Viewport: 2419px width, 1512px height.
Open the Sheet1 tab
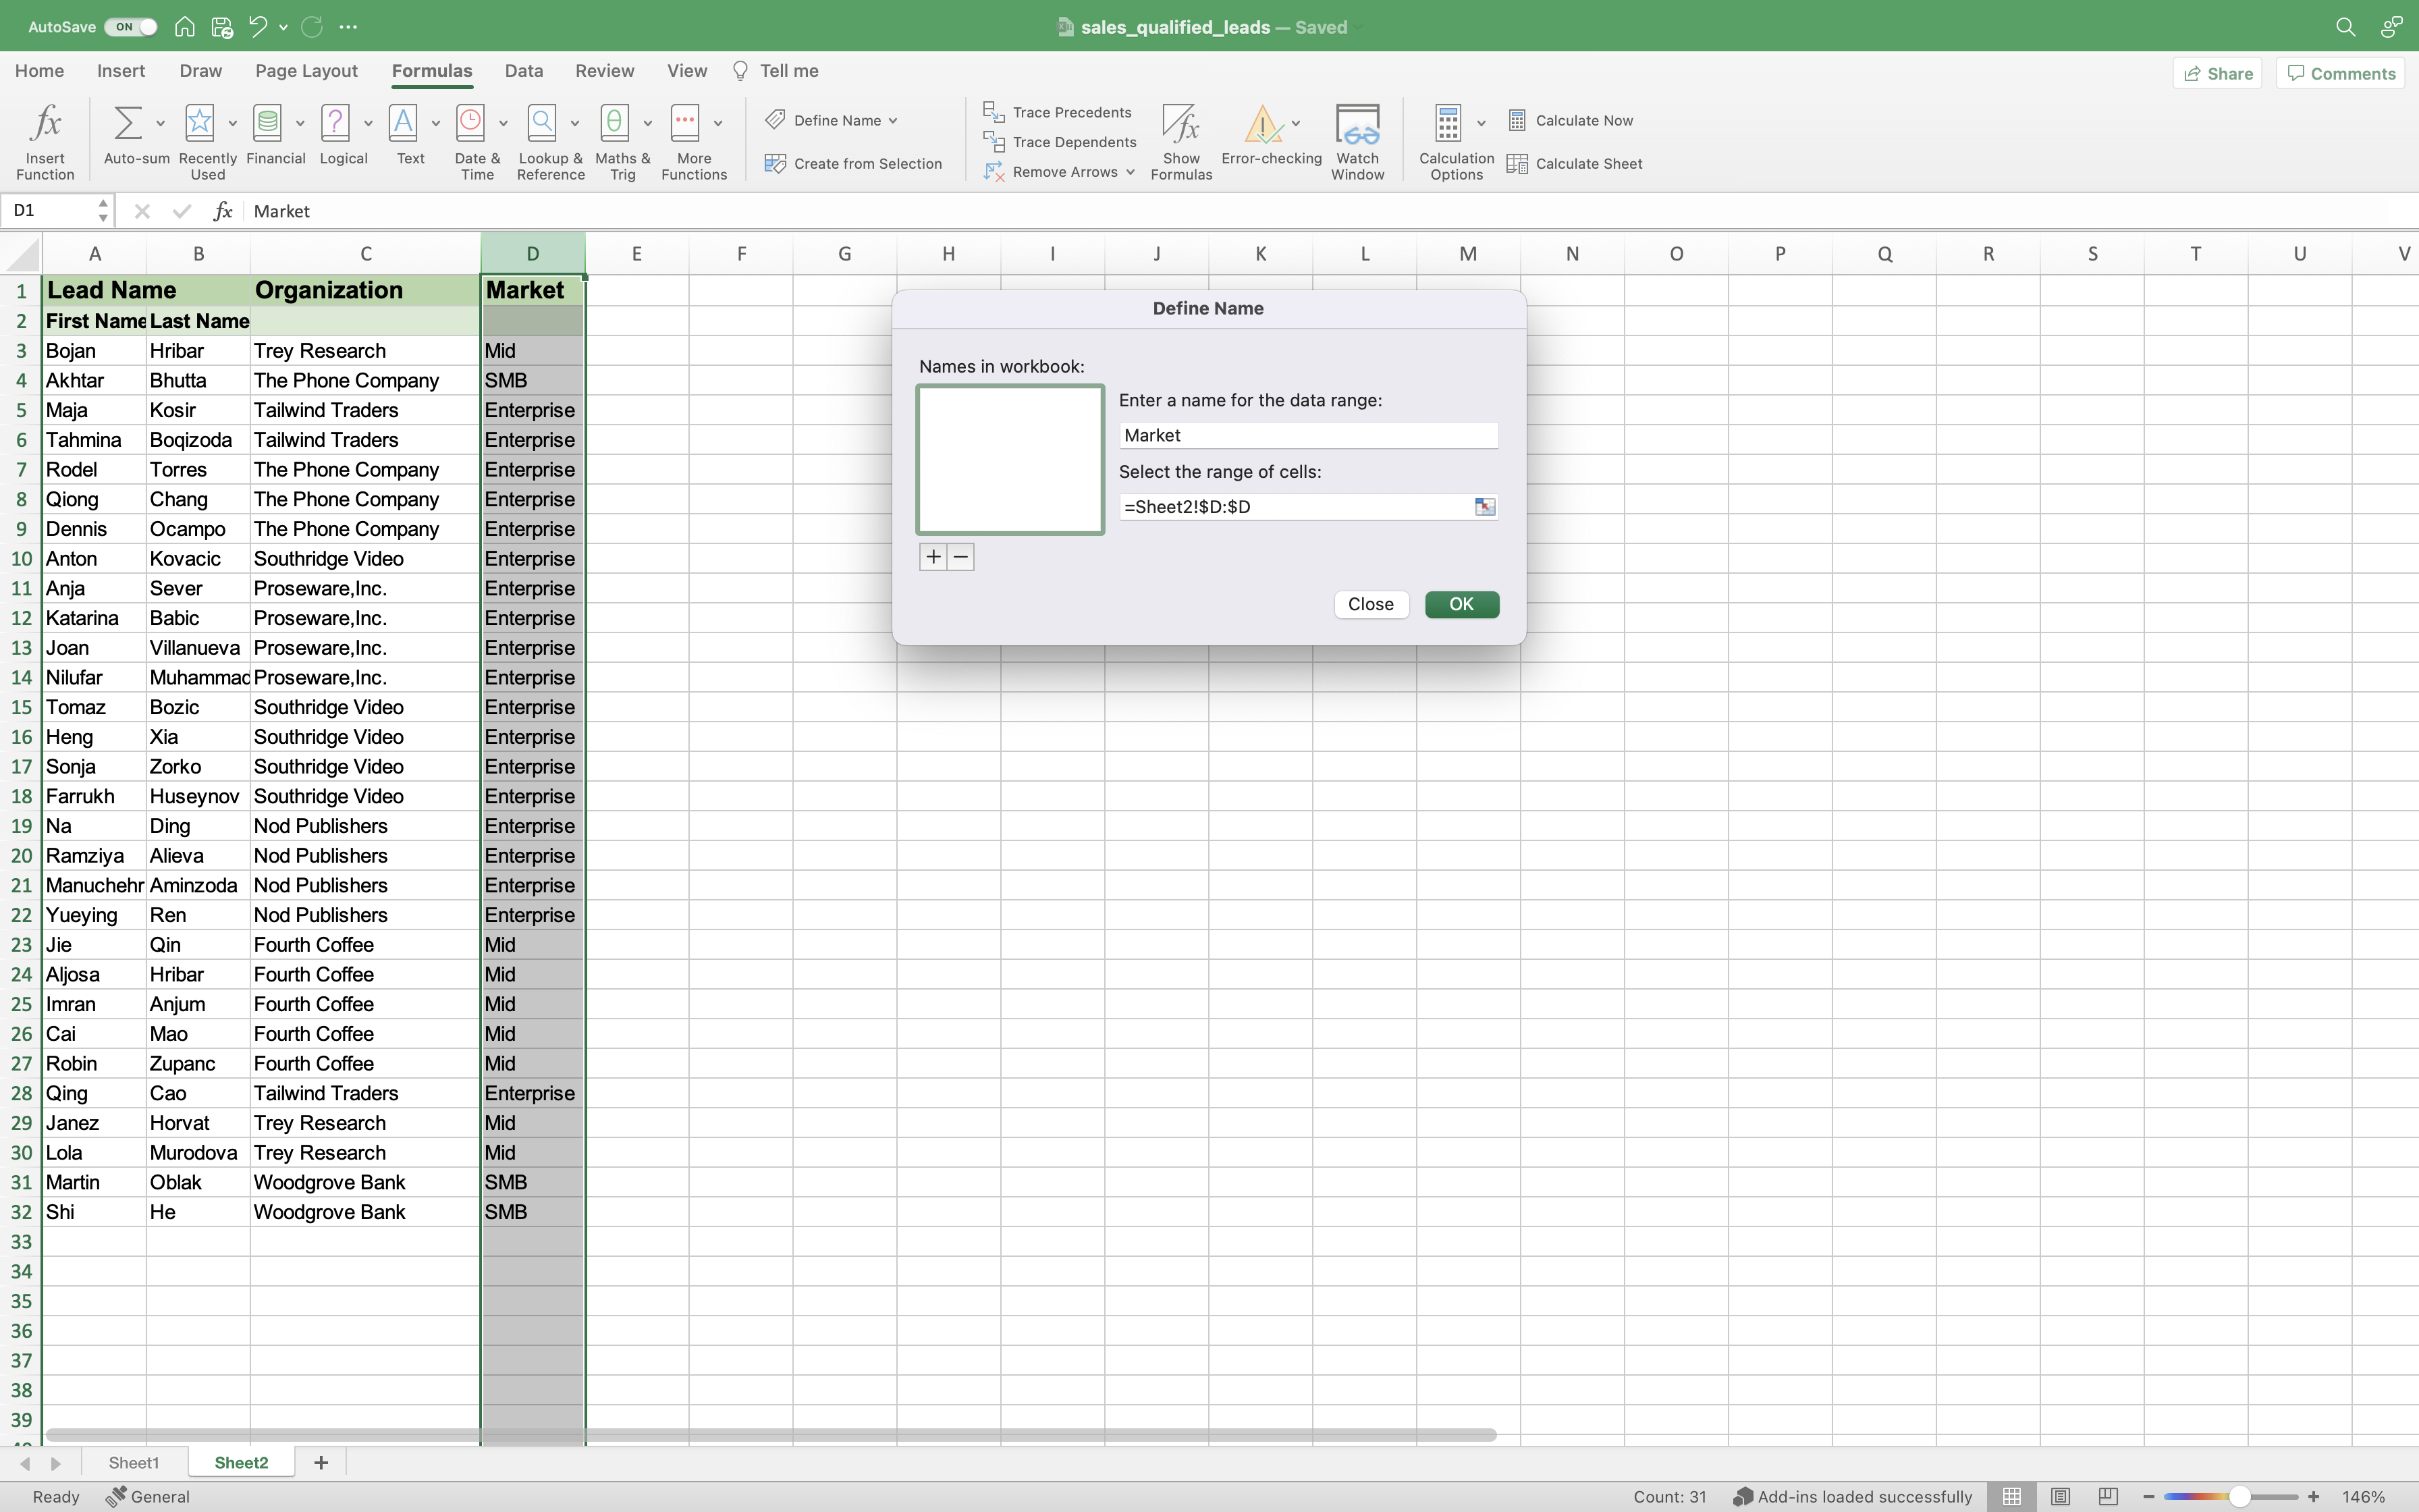pos(133,1462)
